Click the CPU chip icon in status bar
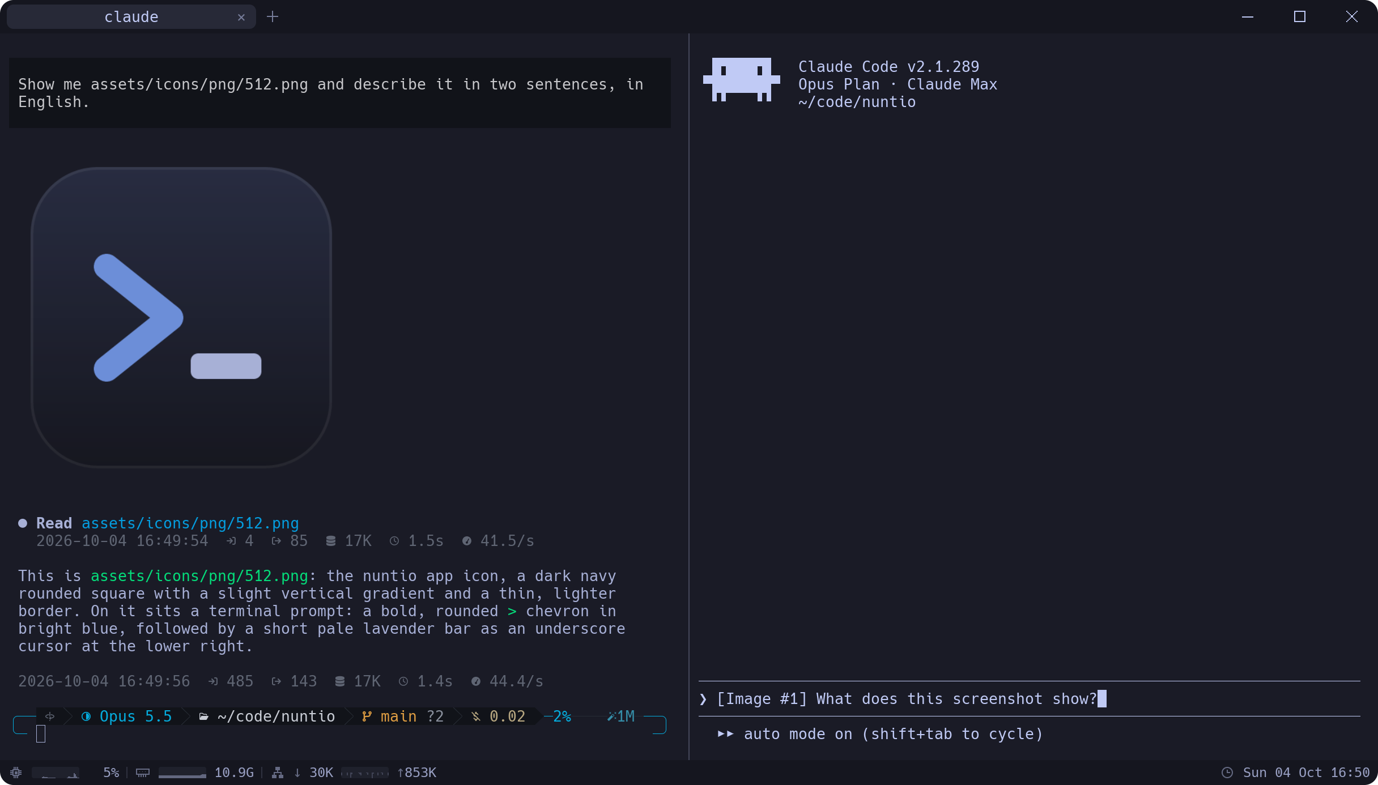This screenshot has height=785, width=1378. click(16, 773)
